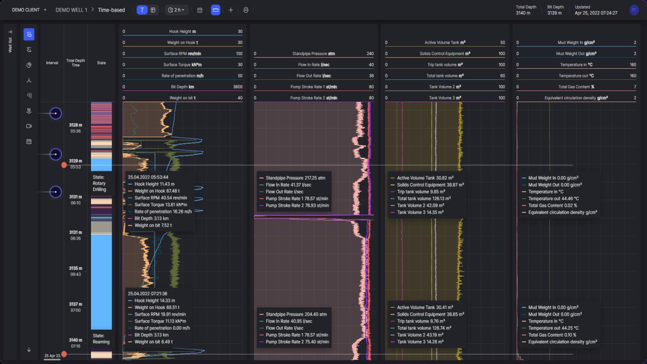This screenshot has height=364, width=647.
Task: Select the Time-based breadcrumb item
Action: [x=111, y=10]
